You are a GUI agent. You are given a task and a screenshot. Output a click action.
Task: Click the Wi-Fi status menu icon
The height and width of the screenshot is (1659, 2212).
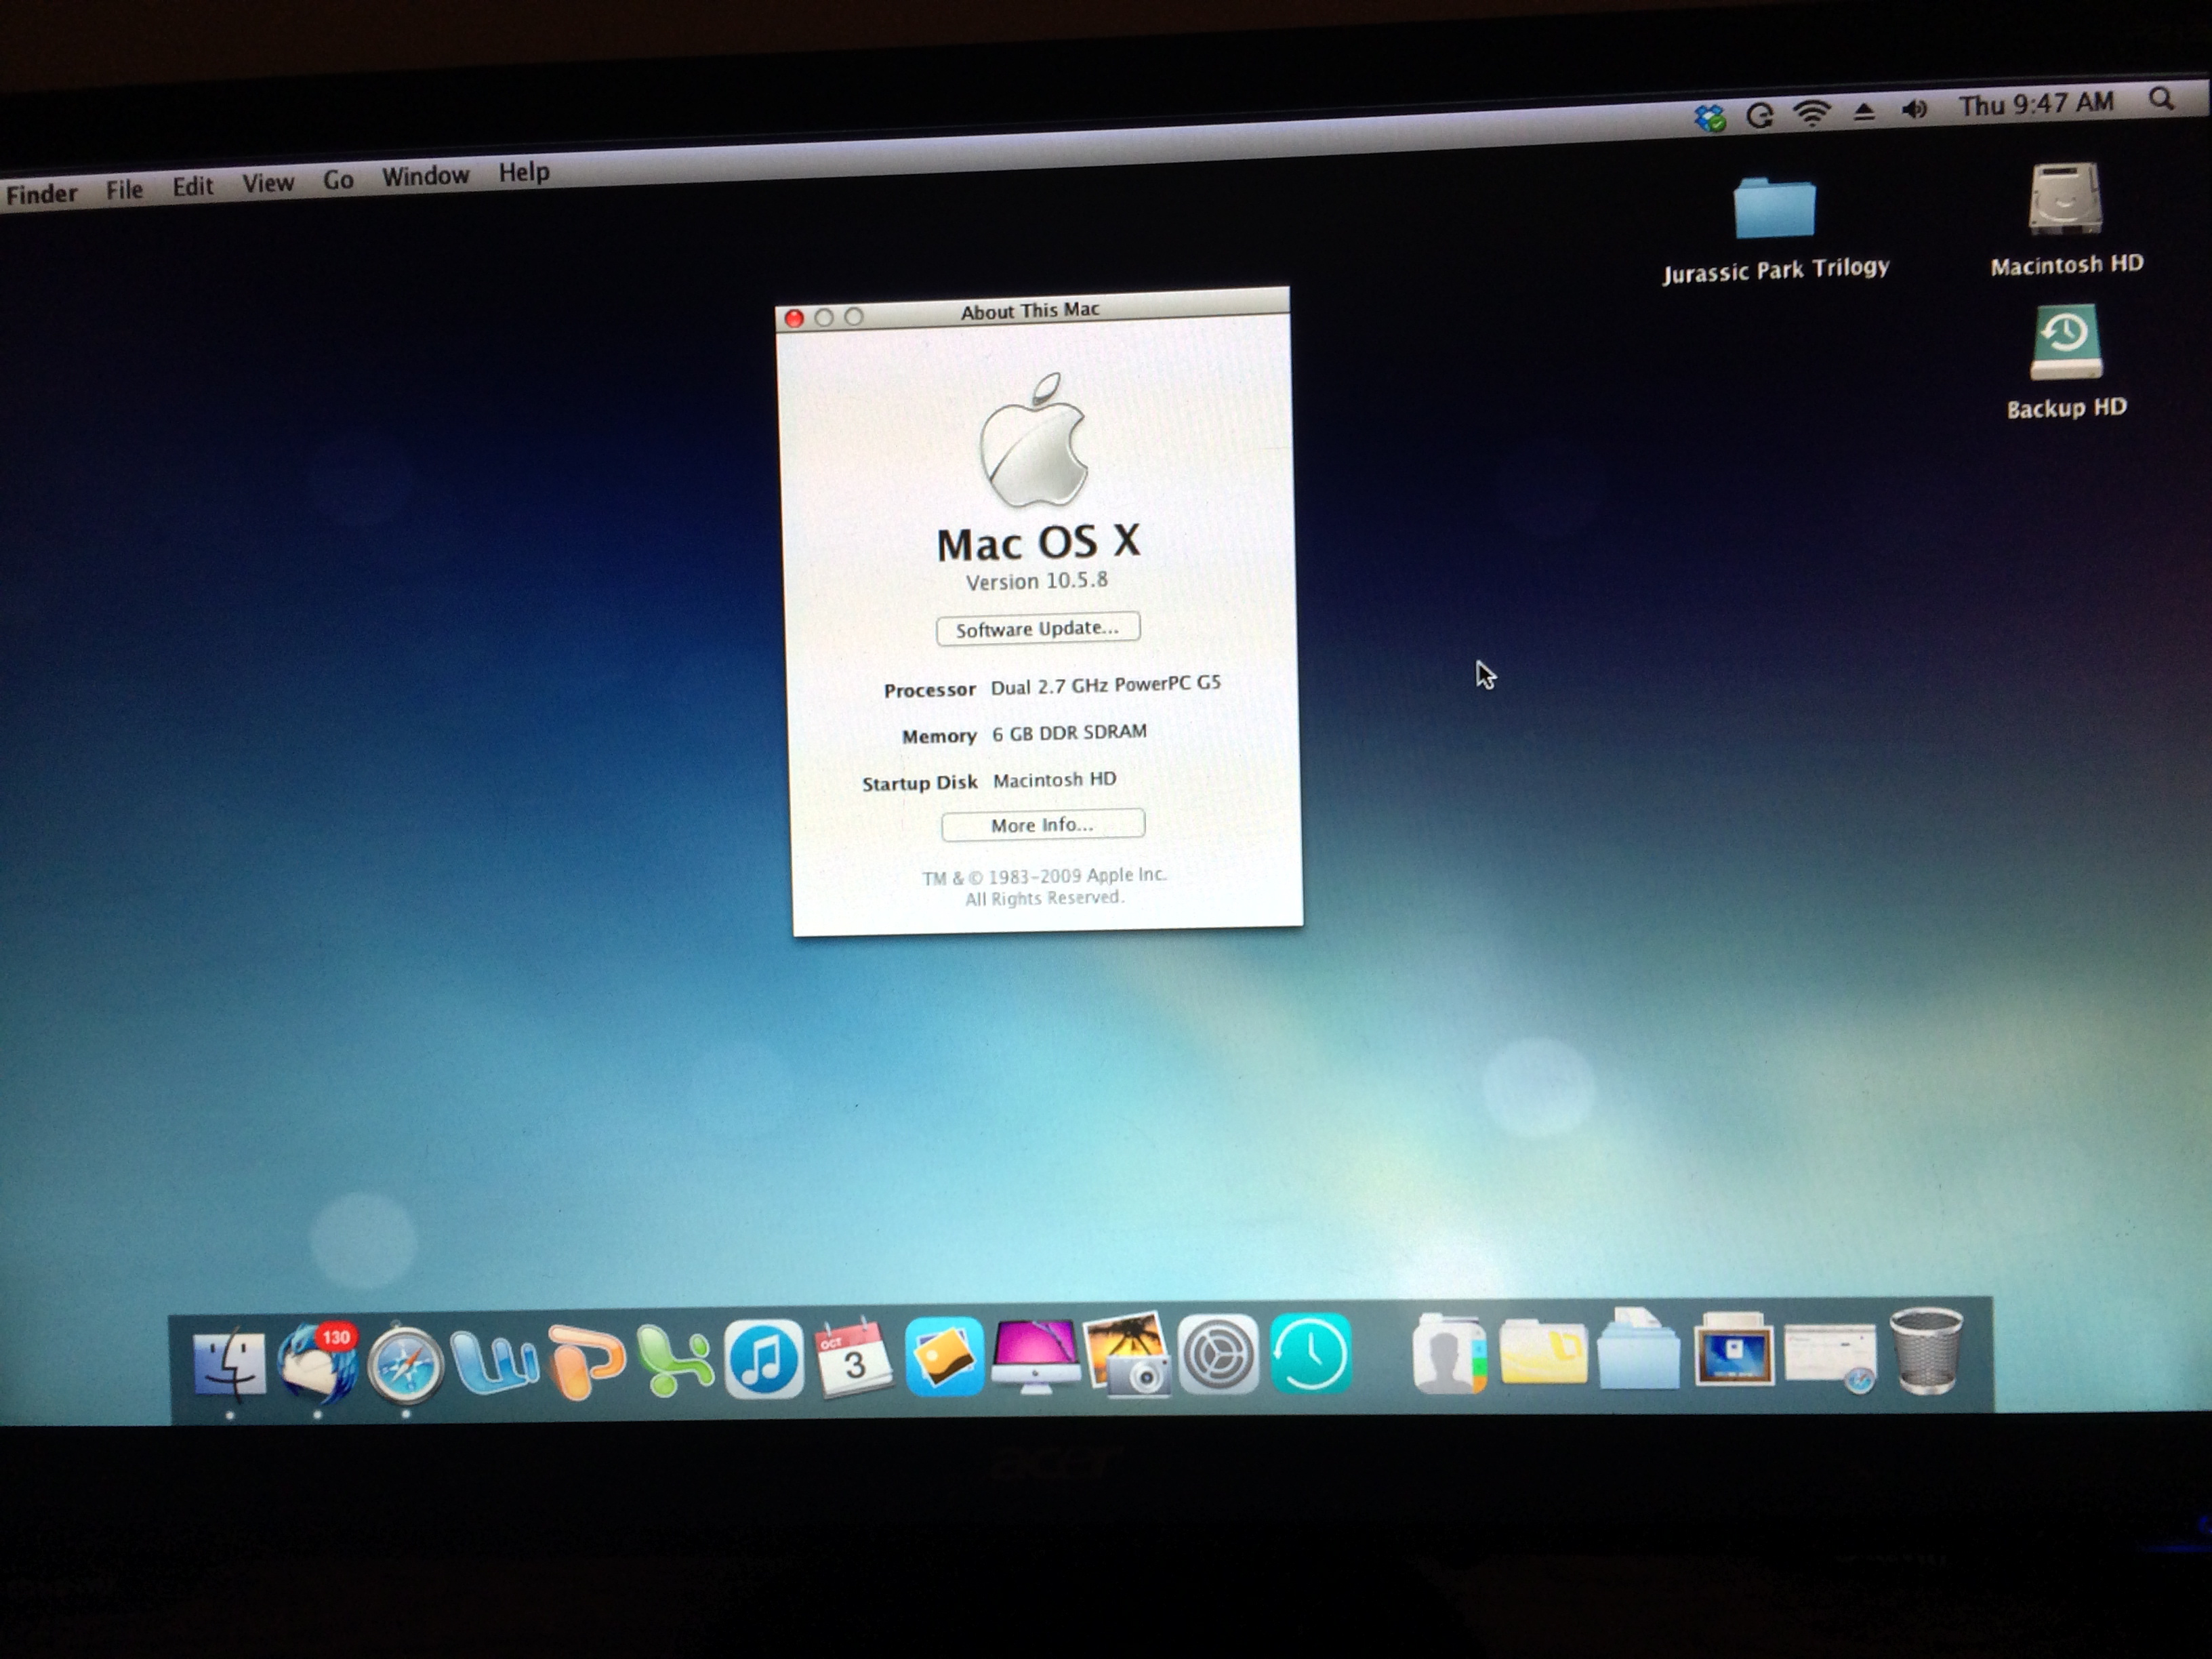1811,113
